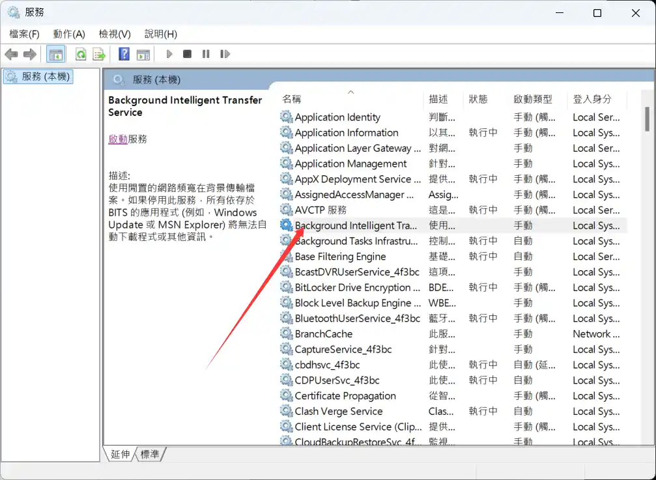
Task: Click the Start Service play icon
Action: (x=169, y=54)
